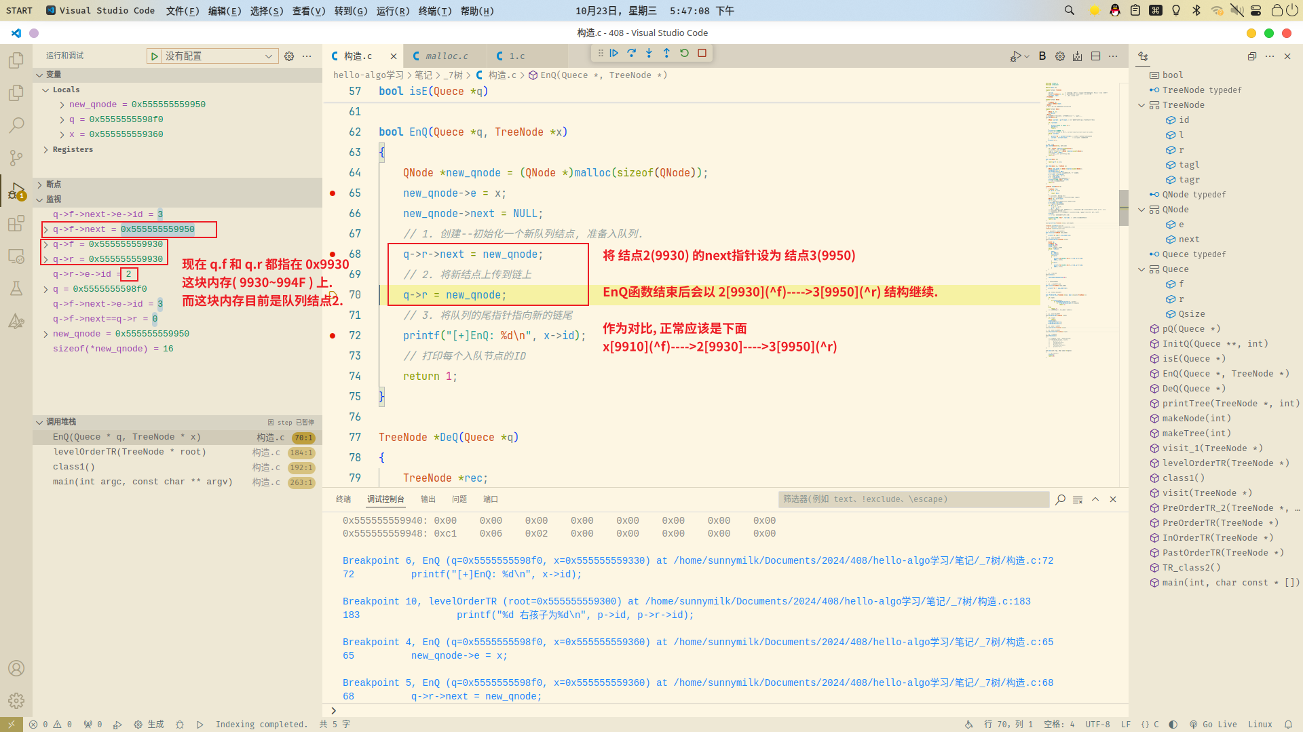Click the editor vertical scrollbar thumb

pyautogui.click(x=1123, y=208)
